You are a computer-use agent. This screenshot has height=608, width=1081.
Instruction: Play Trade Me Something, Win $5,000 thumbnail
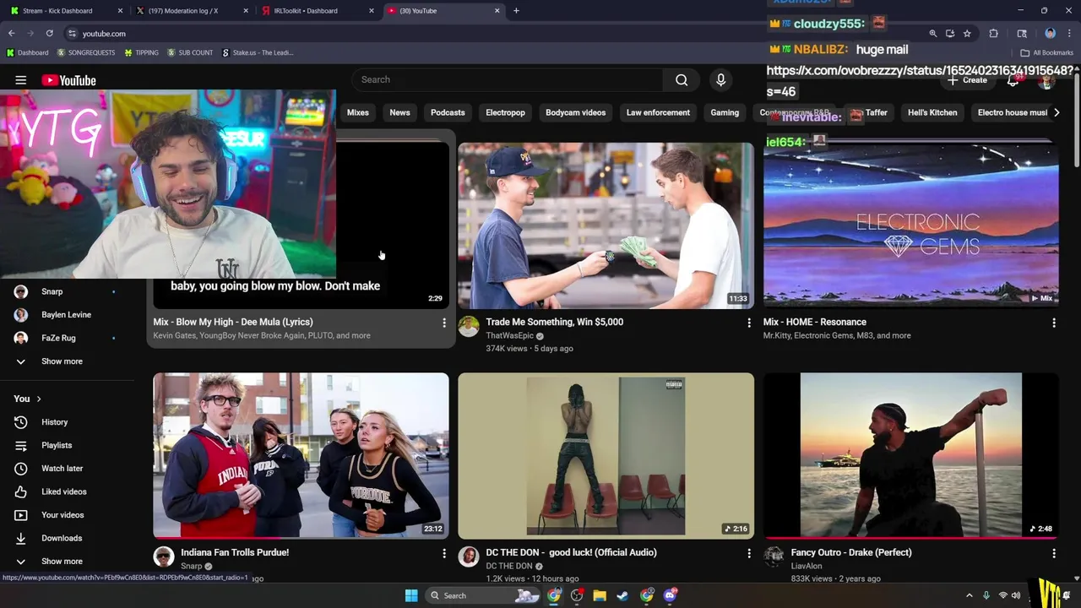point(606,225)
